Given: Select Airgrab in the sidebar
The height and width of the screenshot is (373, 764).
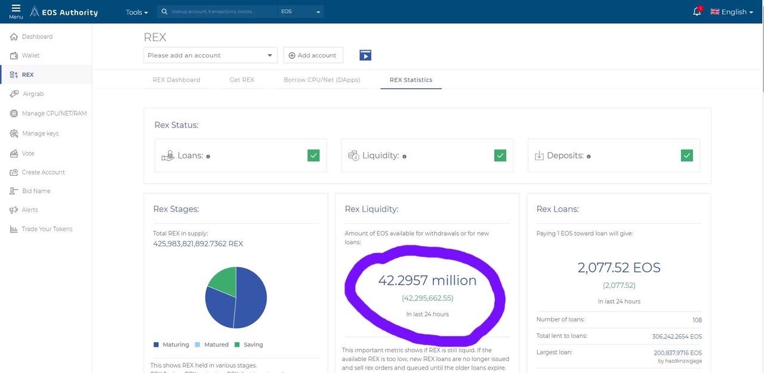Looking at the screenshot, I should 33,94.
